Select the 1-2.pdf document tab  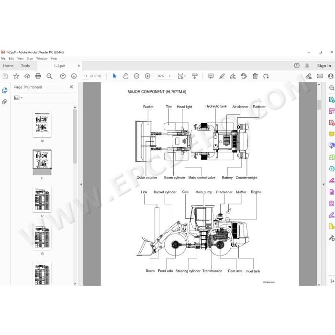click(x=59, y=66)
